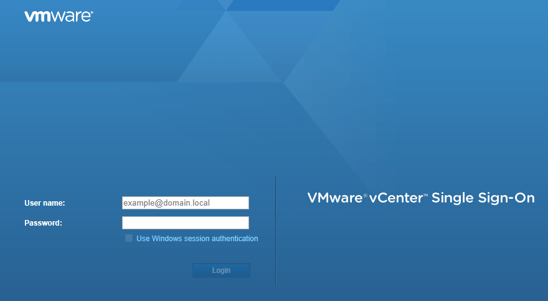Screen dimensions: 548x301
Task: Click the 'Use Windows session authentication' label text
Action: tap(197, 239)
